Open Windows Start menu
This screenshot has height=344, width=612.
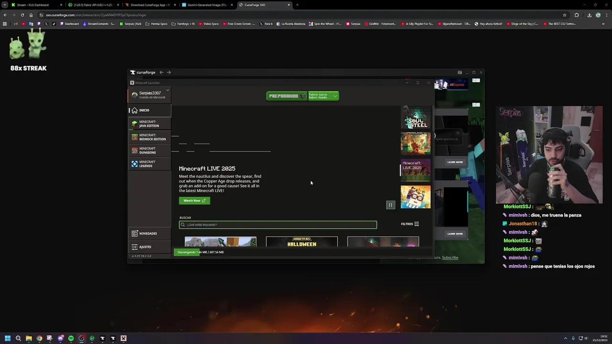click(7, 338)
